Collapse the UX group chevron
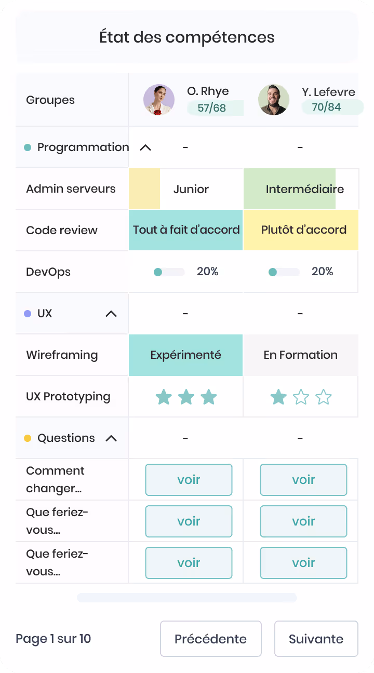Viewport: 374px width, 673px height. (x=111, y=314)
